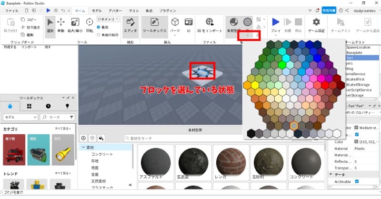Click Material Manager paint bucket icon

101,138
